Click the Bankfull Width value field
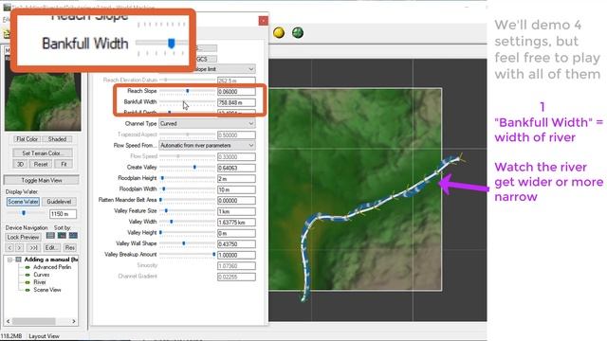The height and width of the screenshot is (341, 607). coord(236,103)
